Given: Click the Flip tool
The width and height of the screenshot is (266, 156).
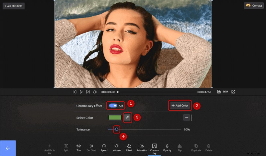Looking at the screenshot, I should click(180, 148).
